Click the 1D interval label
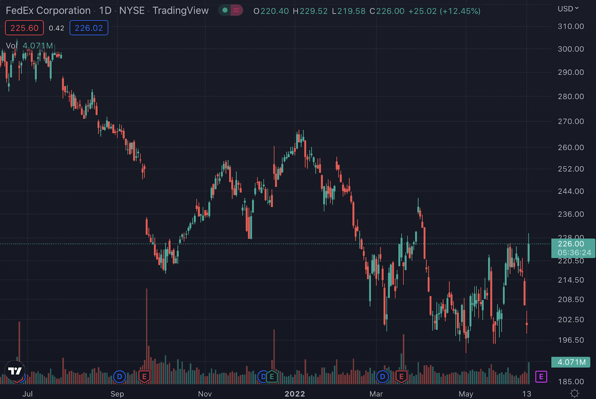 (x=105, y=10)
